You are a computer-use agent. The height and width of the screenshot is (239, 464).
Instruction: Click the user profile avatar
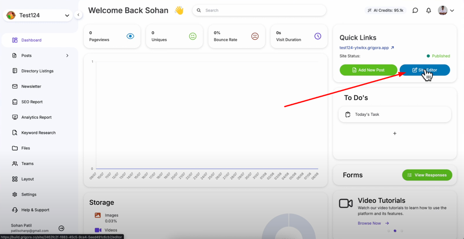pos(443,11)
